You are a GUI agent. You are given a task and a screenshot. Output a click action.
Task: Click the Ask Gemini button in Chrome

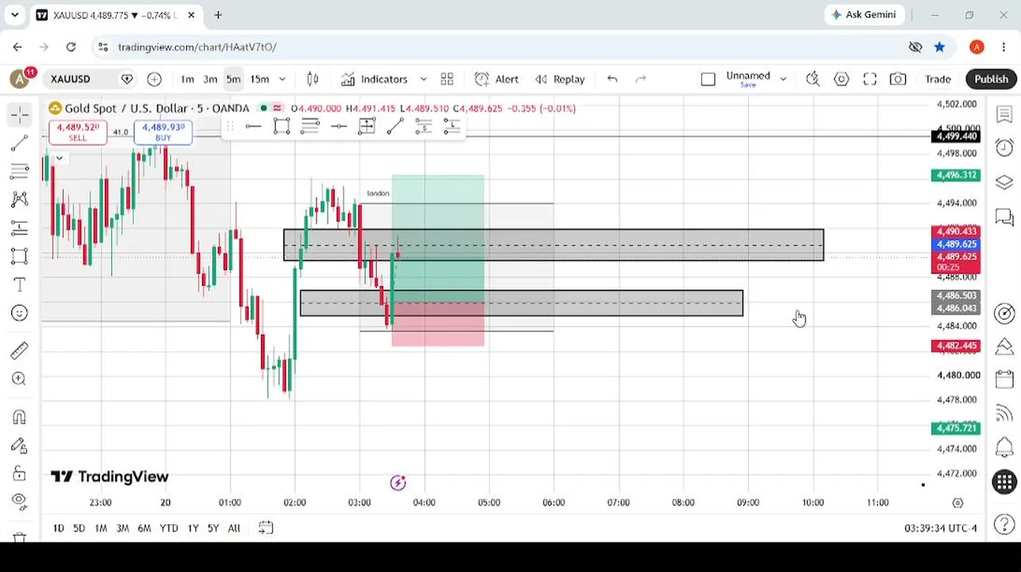click(863, 14)
